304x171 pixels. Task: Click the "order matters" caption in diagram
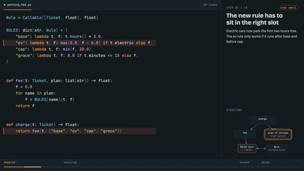tap(278, 136)
